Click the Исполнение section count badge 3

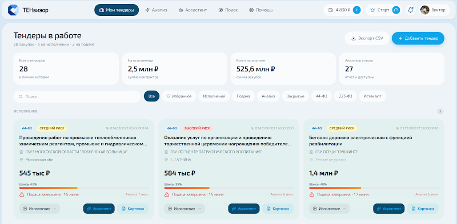440,111
